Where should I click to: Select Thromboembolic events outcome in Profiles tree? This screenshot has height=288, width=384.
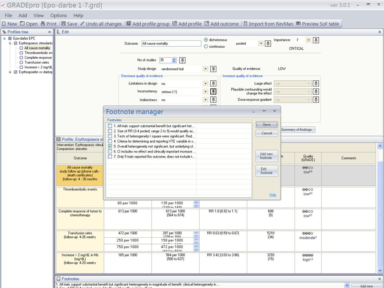point(38,53)
